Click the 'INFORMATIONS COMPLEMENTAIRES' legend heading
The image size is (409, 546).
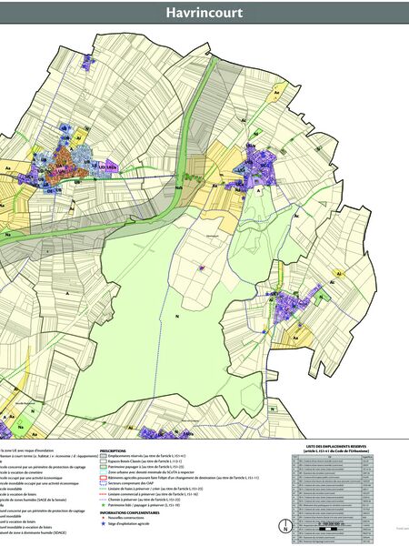tap(130, 512)
